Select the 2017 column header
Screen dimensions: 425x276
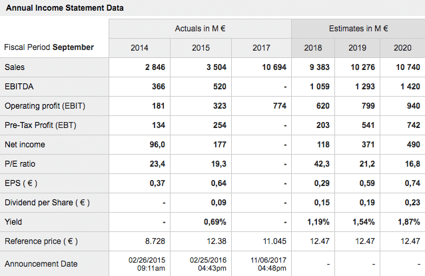click(261, 48)
